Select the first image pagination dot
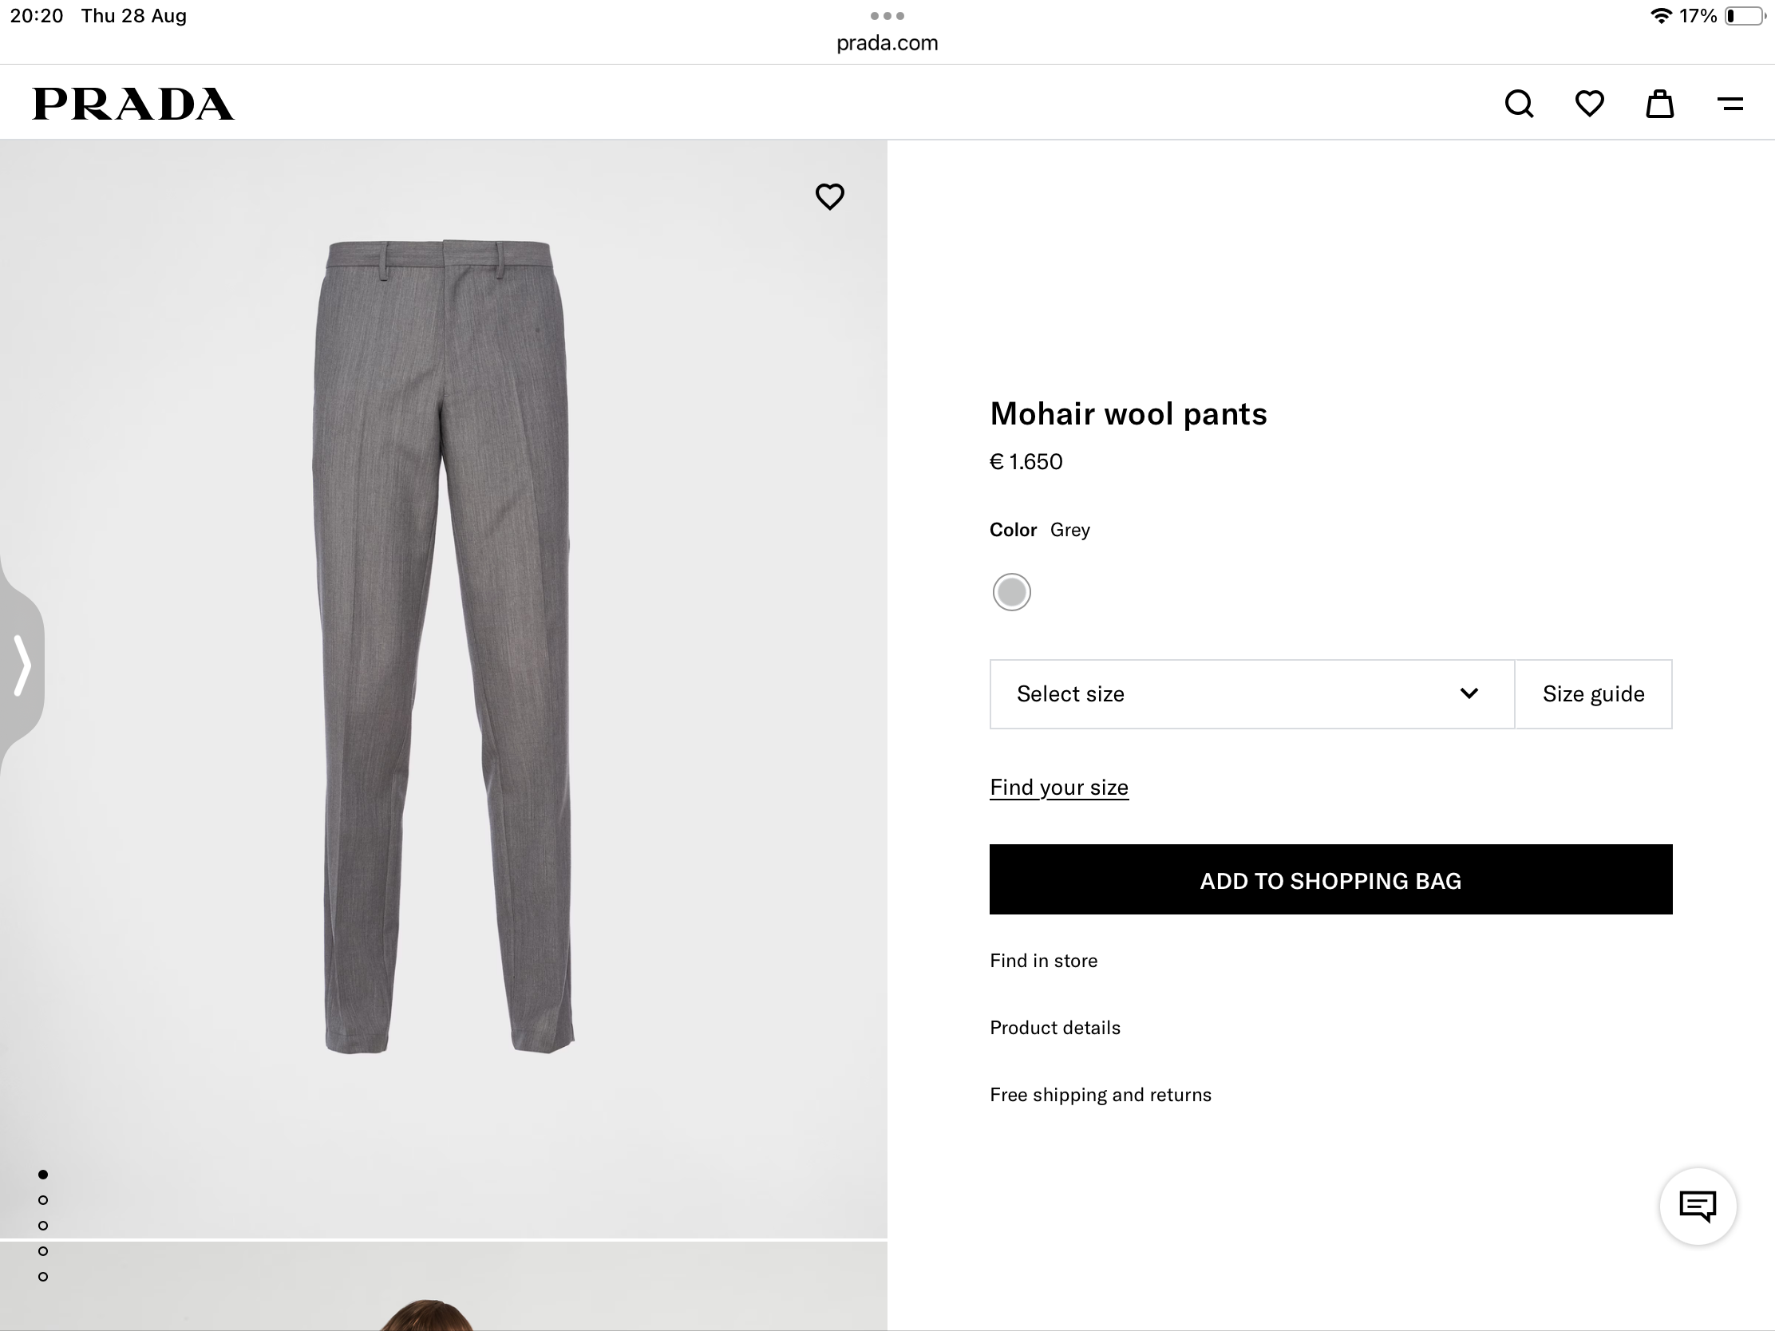Image resolution: width=1775 pixels, height=1331 pixels. (x=43, y=1174)
